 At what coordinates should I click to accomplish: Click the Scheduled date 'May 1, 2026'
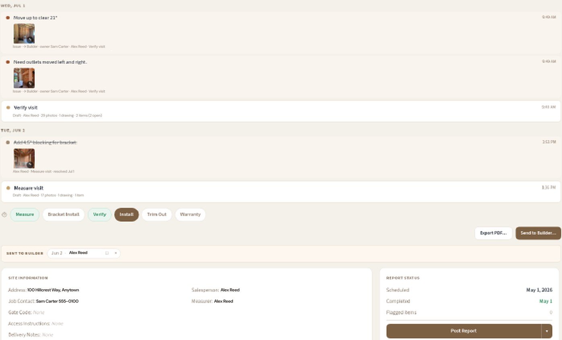click(x=539, y=290)
